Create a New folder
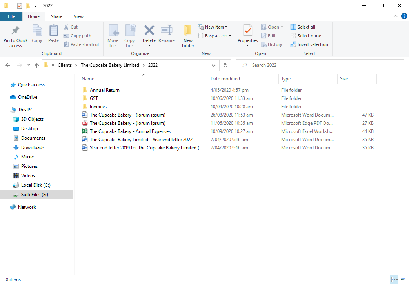The height and width of the screenshot is (284, 409). 188,36
